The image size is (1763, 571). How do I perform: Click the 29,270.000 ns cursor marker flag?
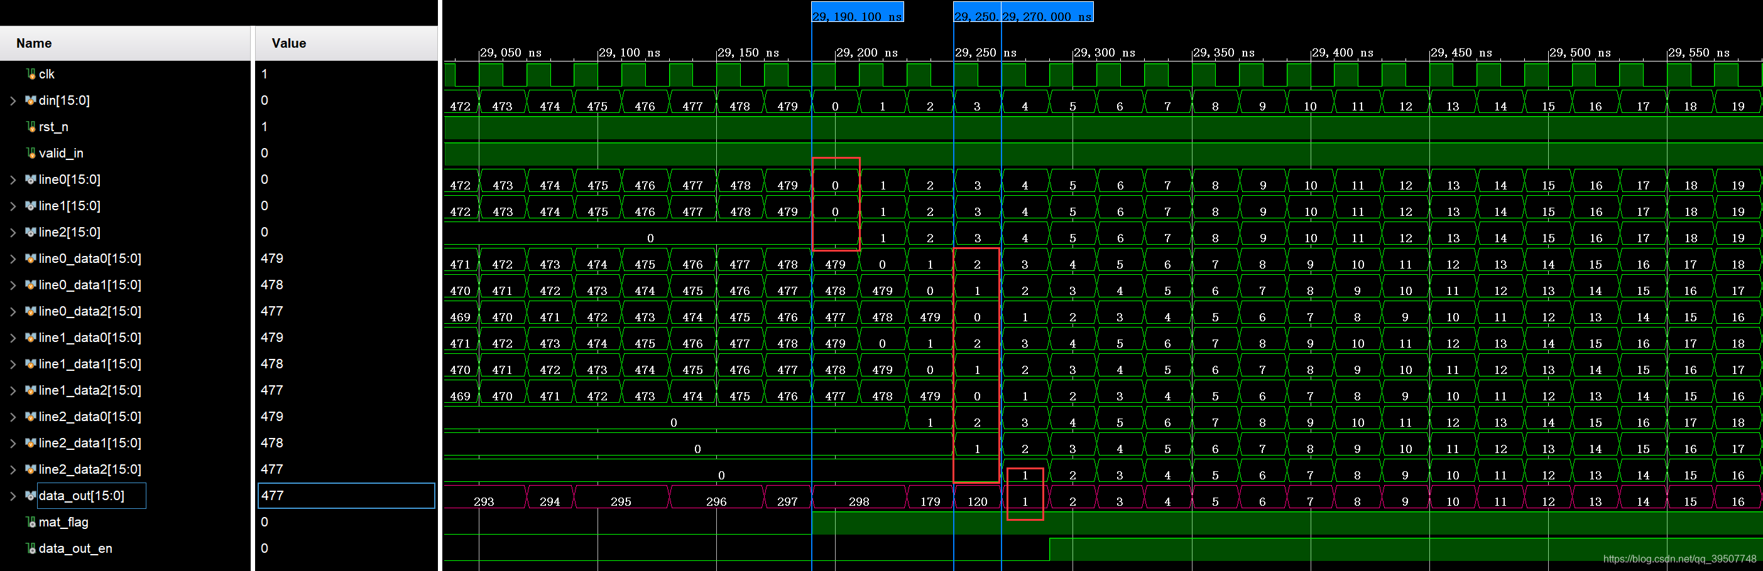[1047, 13]
